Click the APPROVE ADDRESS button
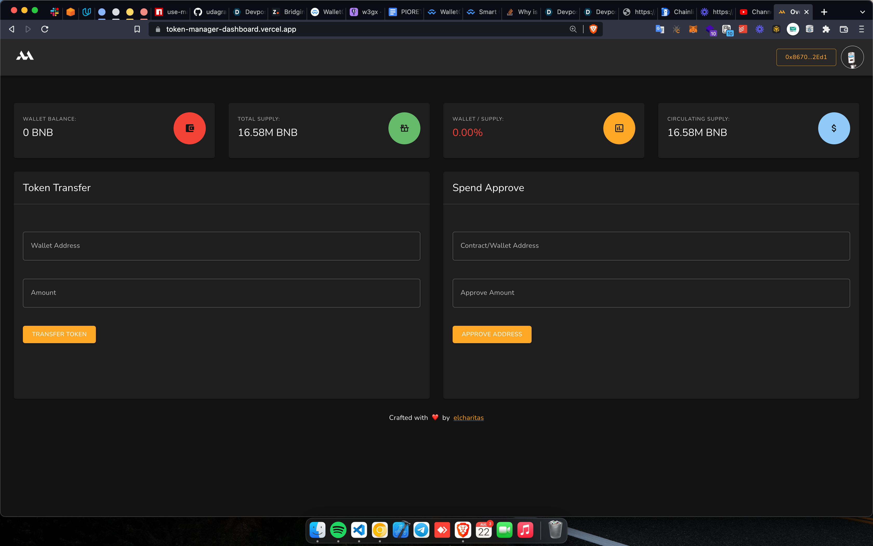This screenshot has height=546, width=873. pos(492,334)
